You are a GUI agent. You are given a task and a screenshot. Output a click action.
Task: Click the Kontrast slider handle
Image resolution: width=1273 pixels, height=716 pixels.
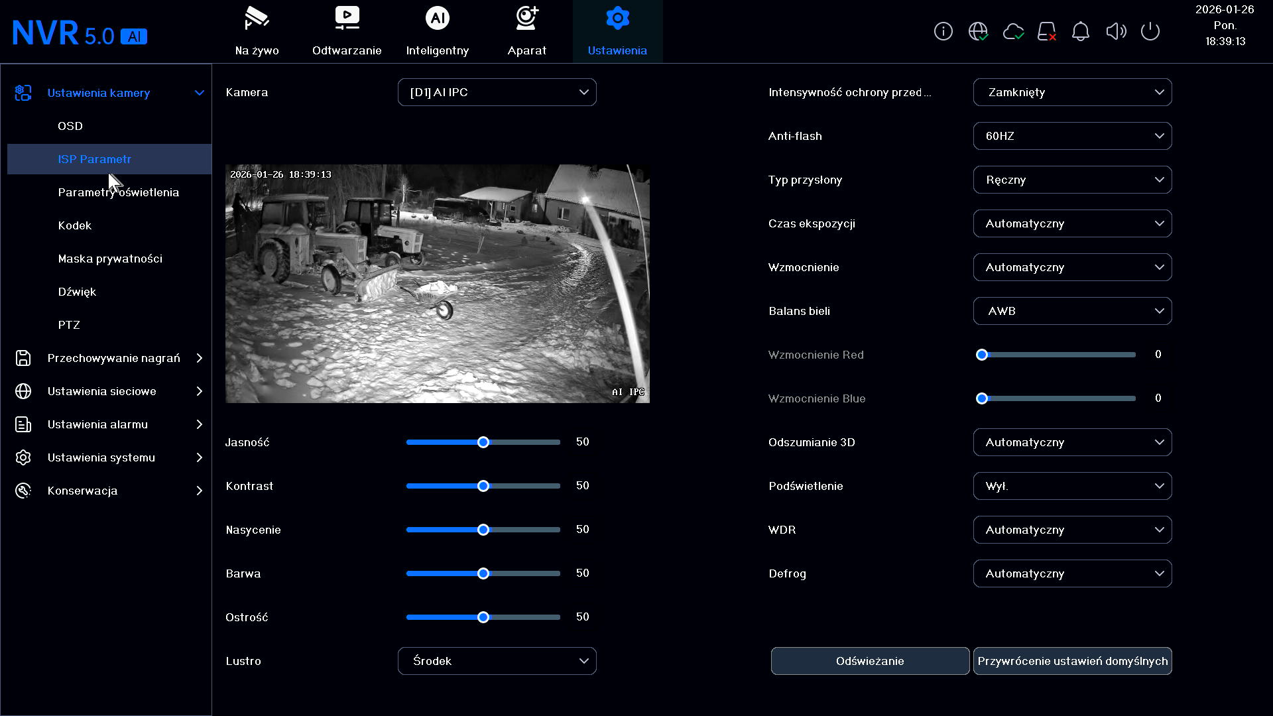point(483,486)
